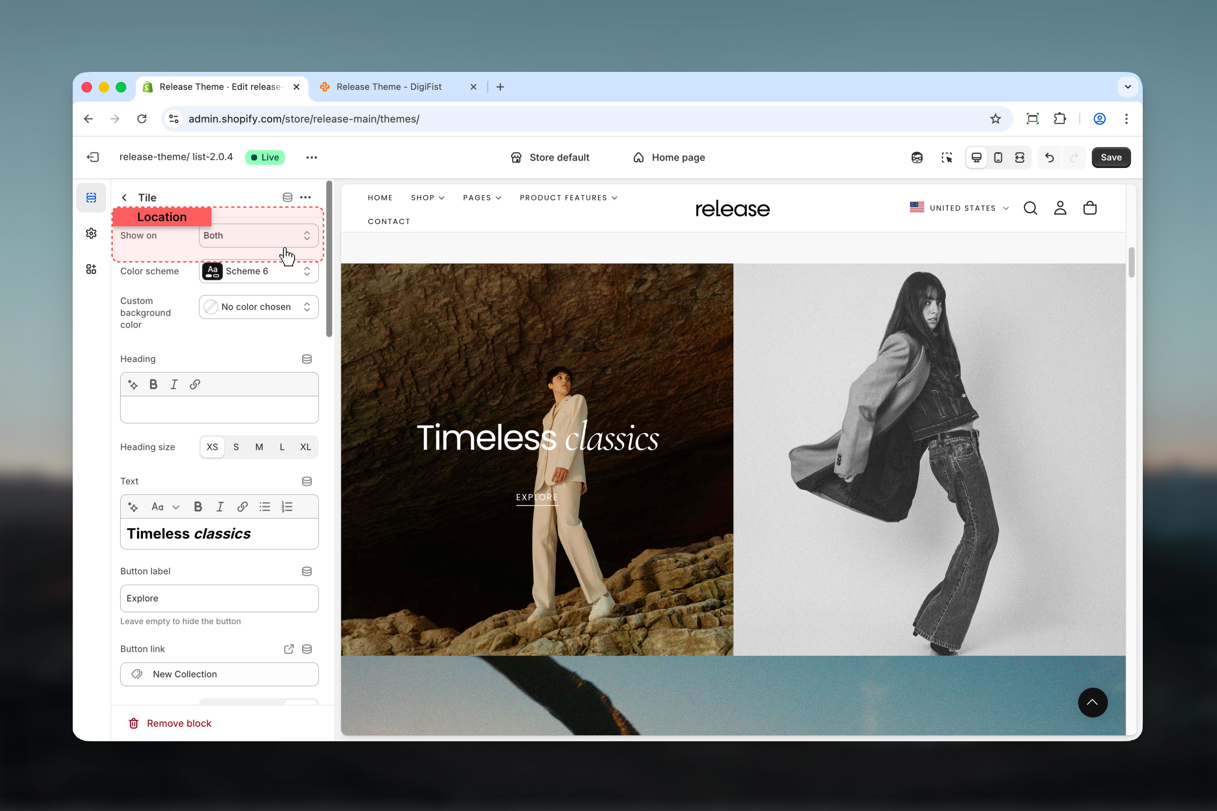Open the three-dot menu next to Live badge
The width and height of the screenshot is (1217, 811).
(x=311, y=157)
